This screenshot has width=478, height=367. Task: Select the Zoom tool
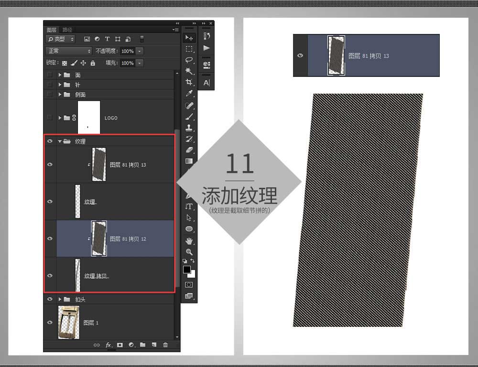(189, 252)
